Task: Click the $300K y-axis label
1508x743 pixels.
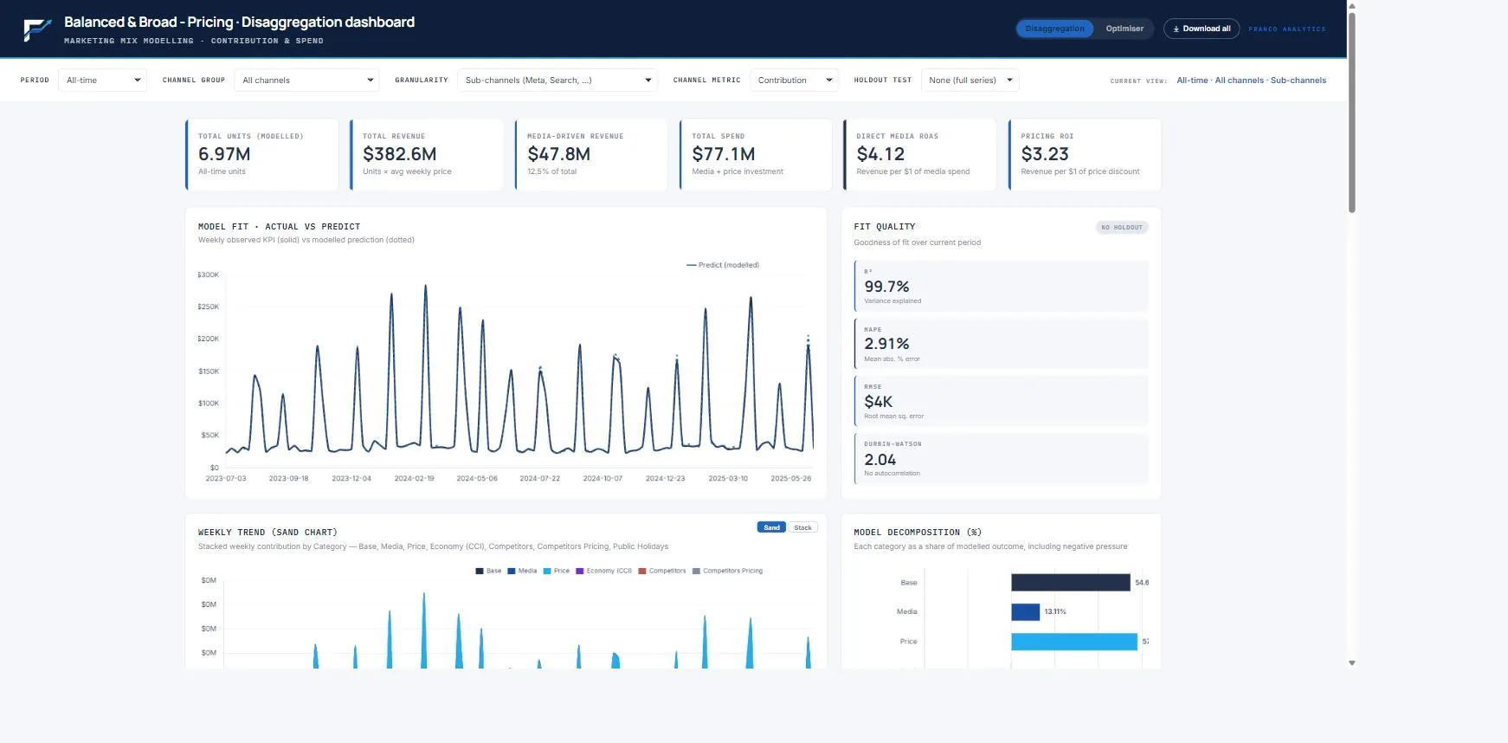Action: coord(209,275)
